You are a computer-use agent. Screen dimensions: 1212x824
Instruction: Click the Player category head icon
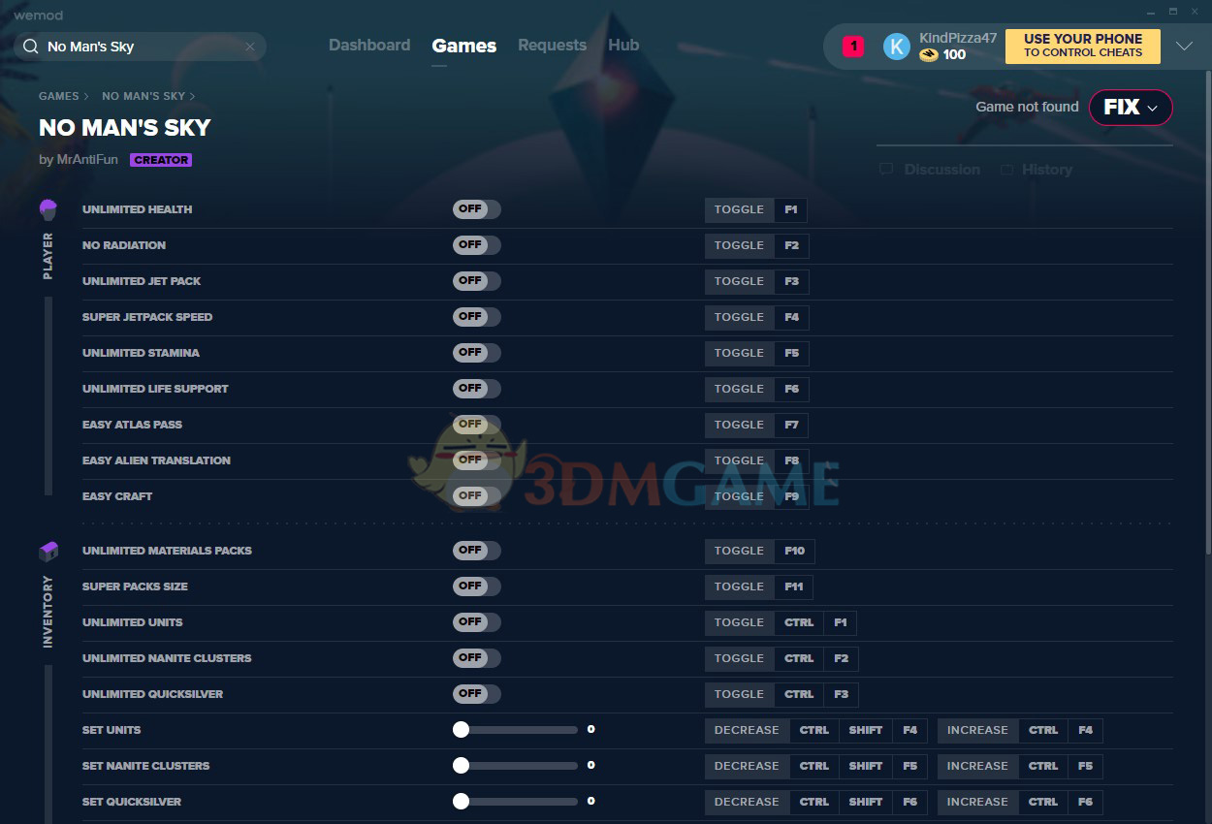click(x=48, y=209)
